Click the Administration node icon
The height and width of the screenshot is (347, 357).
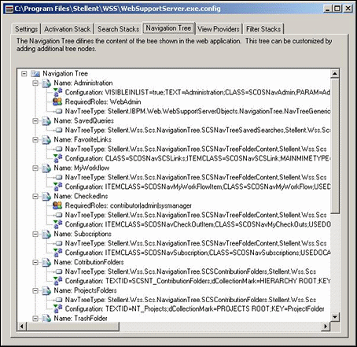tap(46, 83)
